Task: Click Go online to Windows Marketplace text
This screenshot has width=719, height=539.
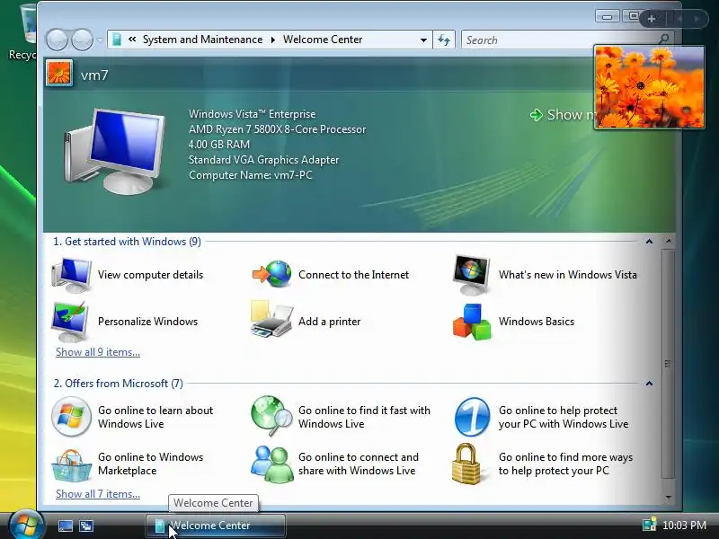Action: click(x=150, y=464)
